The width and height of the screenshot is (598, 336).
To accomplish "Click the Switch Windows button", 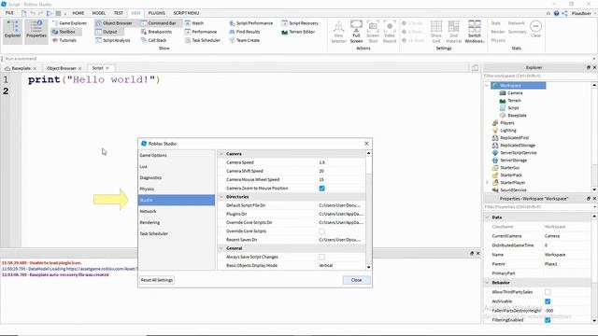I will [475, 32].
